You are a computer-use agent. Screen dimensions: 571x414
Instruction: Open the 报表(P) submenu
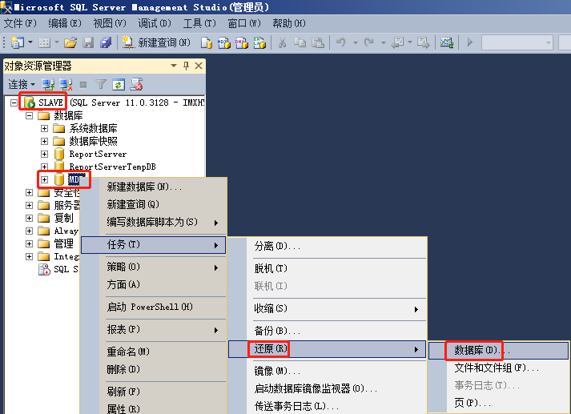153,330
